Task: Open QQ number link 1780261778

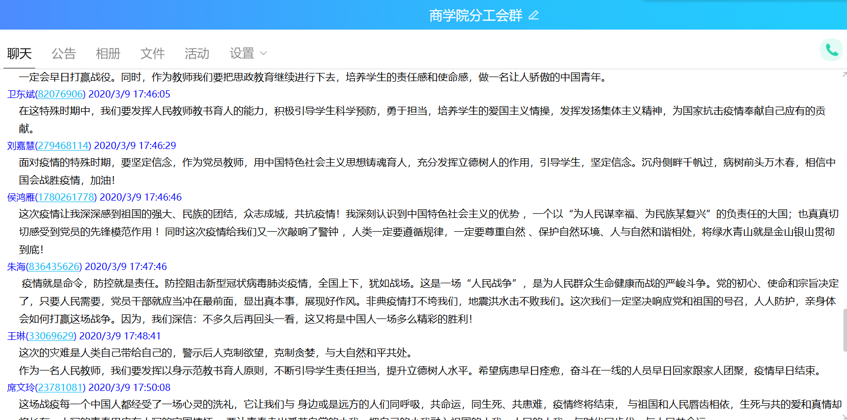Action: tap(66, 197)
